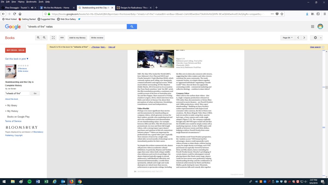
Task: Expand Get this book in print
Action: [x=17, y=59]
